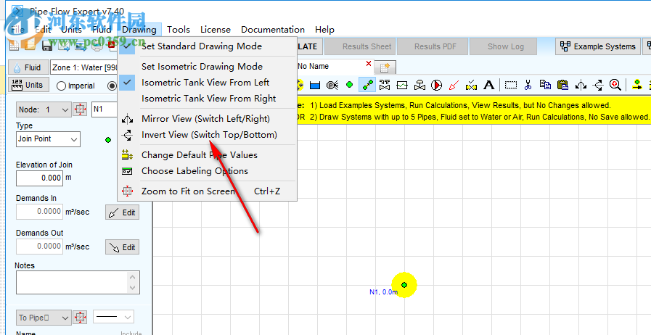Expand the Join Point type dropdown

[x=75, y=139]
